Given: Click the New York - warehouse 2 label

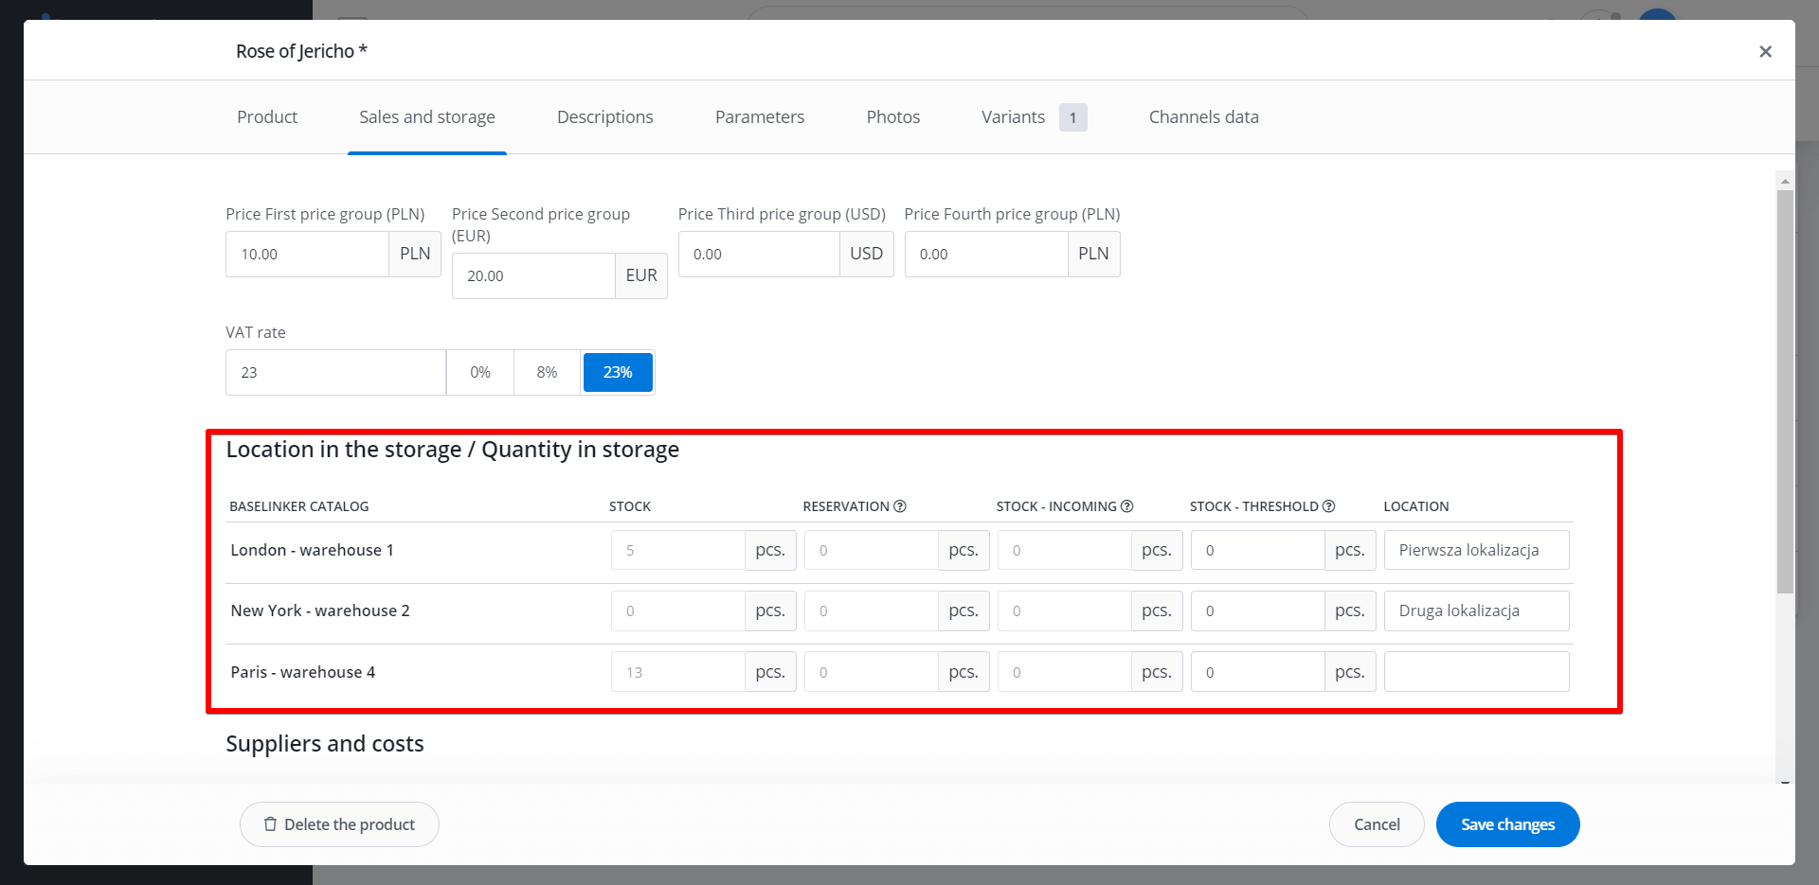Looking at the screenshot, I should point(320,611).
